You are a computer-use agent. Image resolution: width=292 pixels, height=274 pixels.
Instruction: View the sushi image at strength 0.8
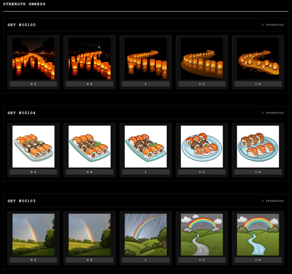90,147
